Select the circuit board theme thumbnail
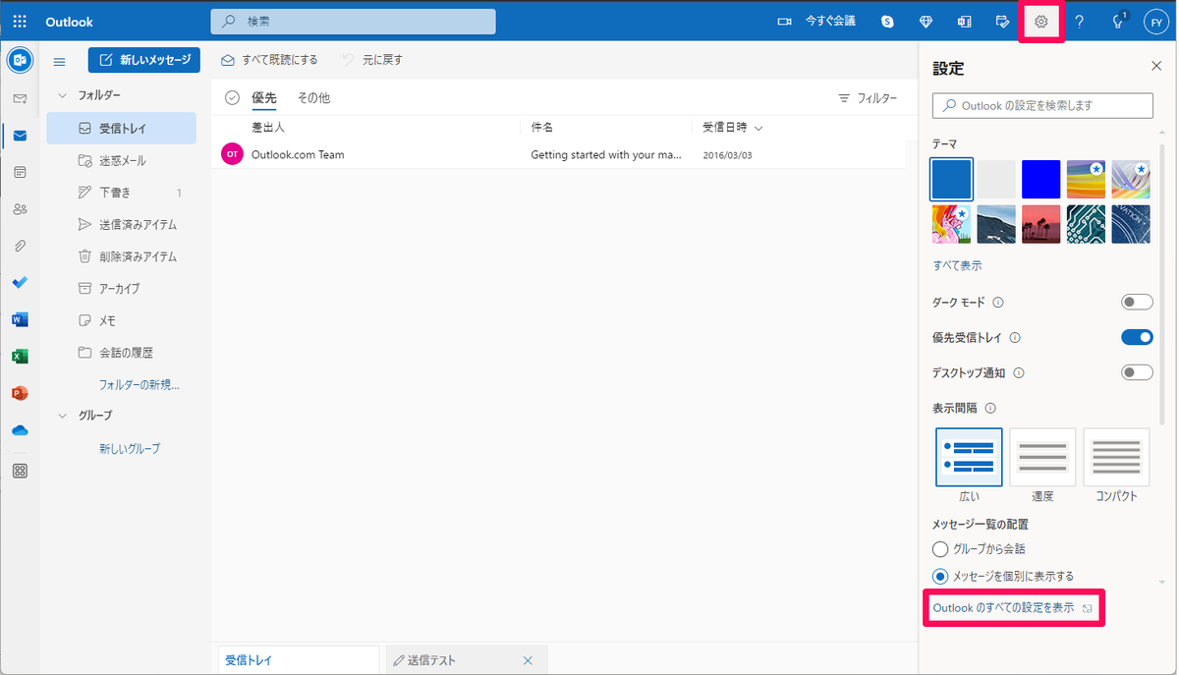This screenshot has height=675, width=1179. 1086,224
